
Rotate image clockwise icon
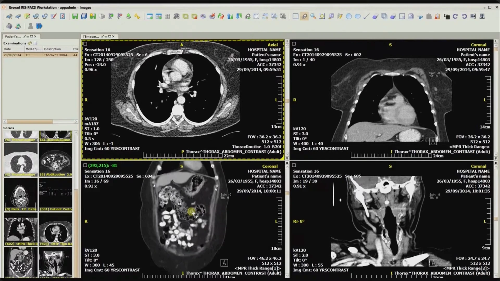[x=455, y=16]
